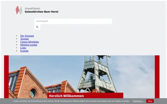Focus the Suchbegriffe search field
The image size is (167, 104).
pos(73,21)
